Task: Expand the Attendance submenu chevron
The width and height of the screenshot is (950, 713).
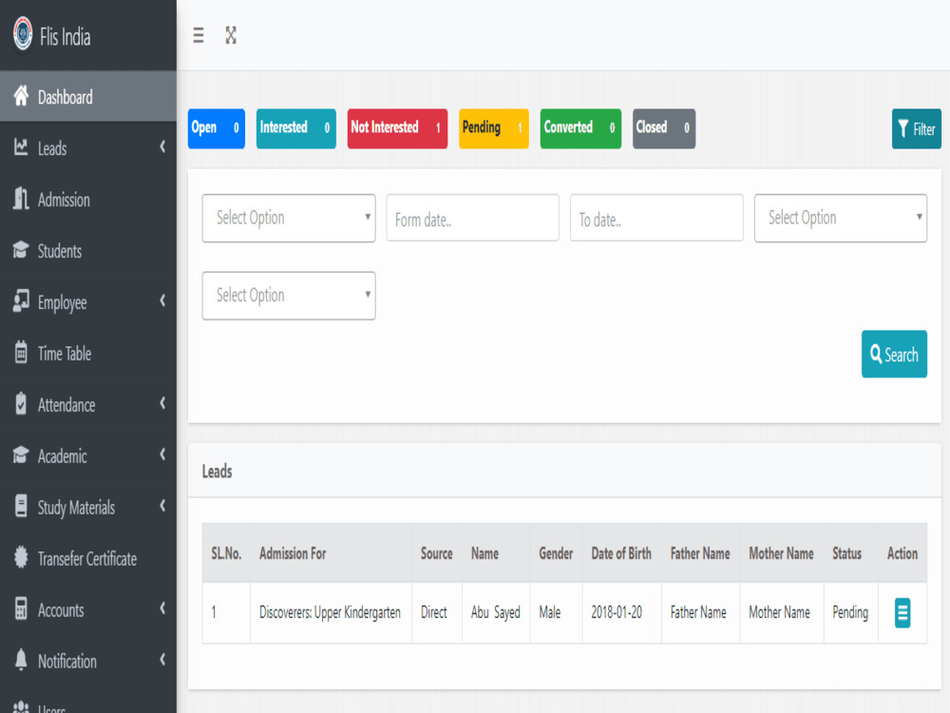Action: point(162,402)
